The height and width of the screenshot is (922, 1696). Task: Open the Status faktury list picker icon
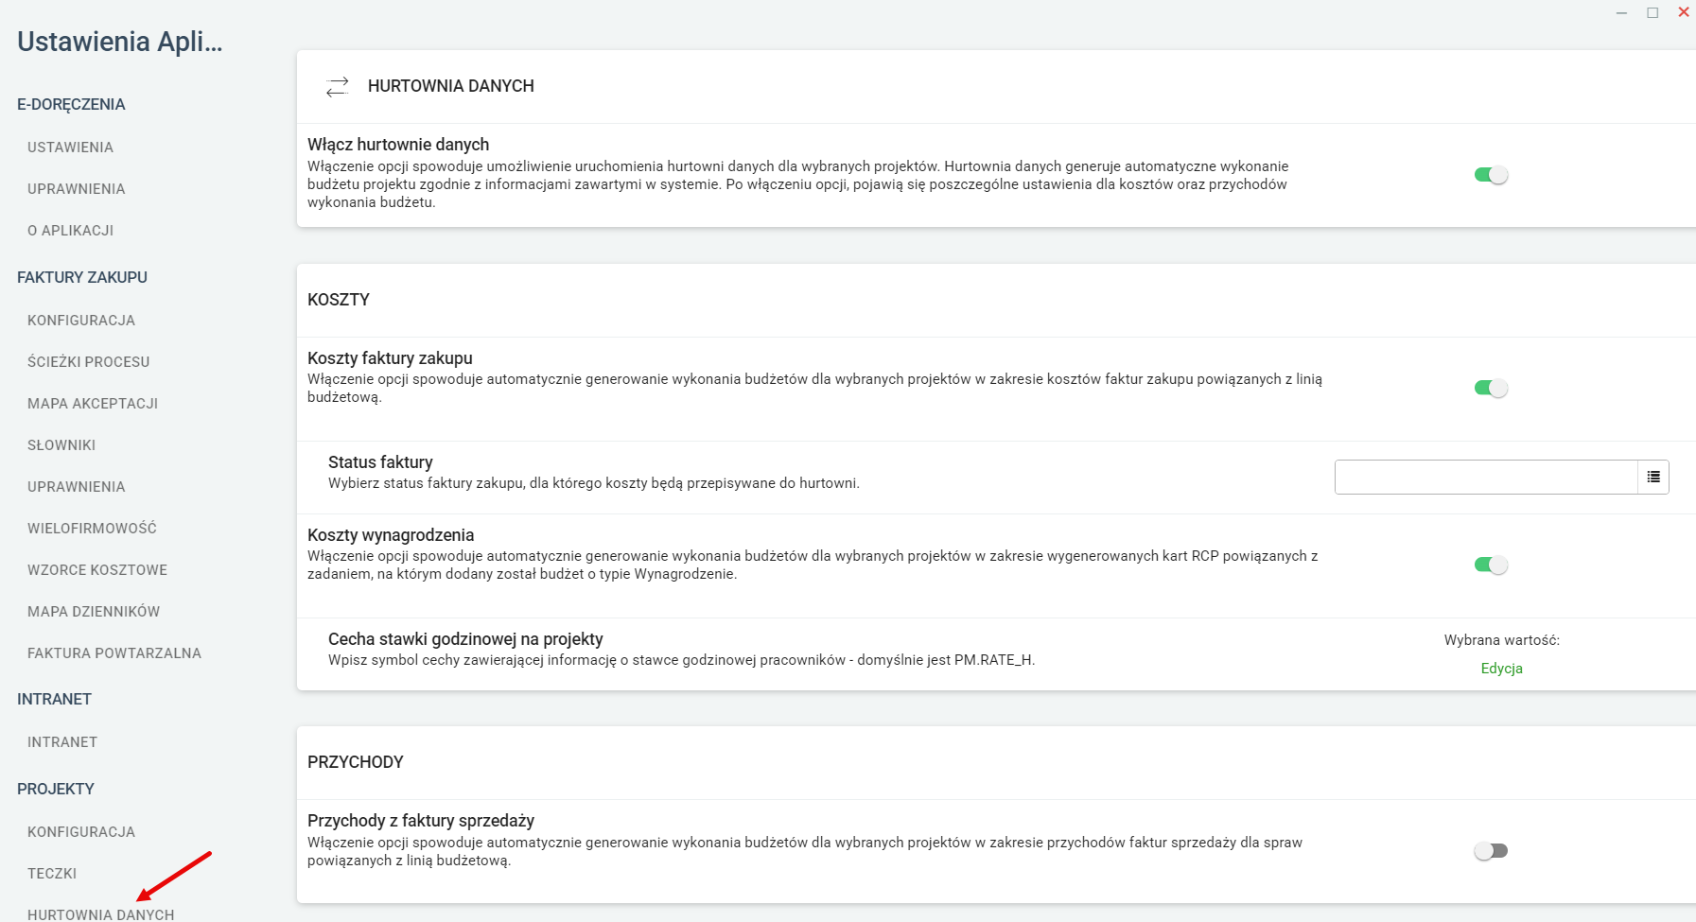(x=1653, y=478)
